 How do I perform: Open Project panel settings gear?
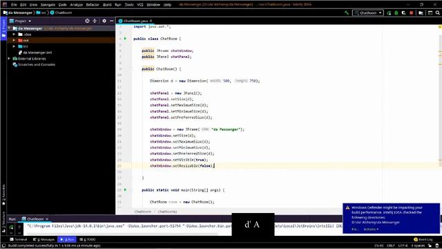pyautogui.click(x=104, y=21)
